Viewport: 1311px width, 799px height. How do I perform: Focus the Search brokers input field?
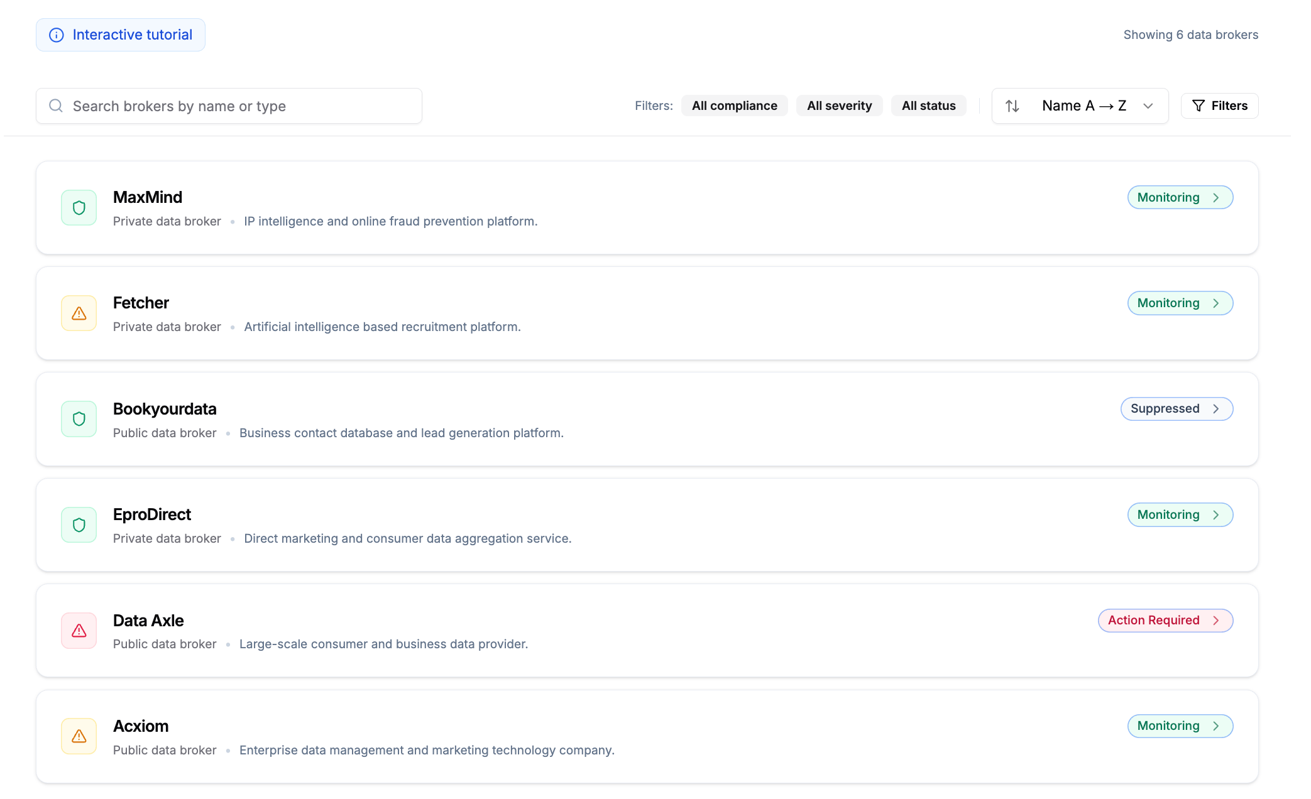coord(239,106)
